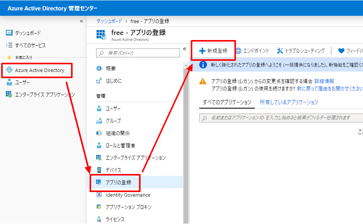The width and height of the screenshot is (363, 224).
Task: Click the Azure Active Directory diamond icon
Action: pyautogui.click(x=9, y=70)
